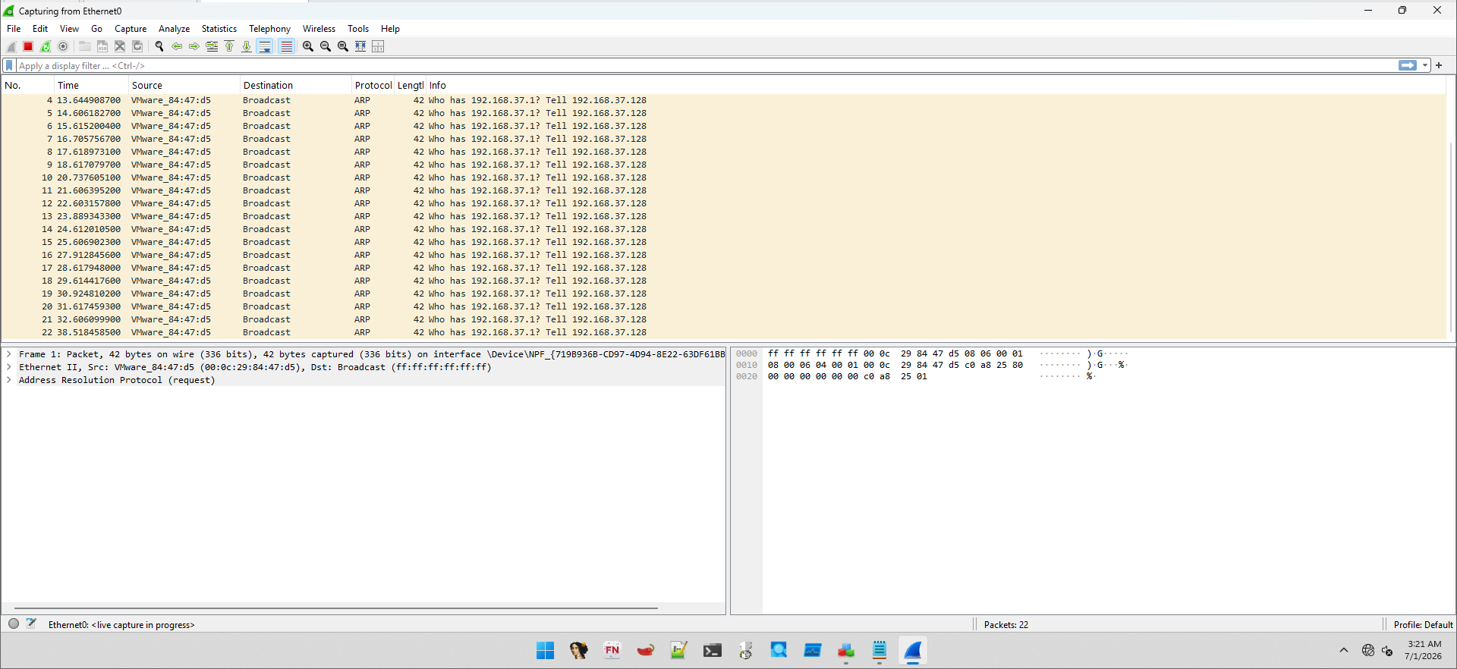The width and height of the screenshot is (1457, 669).
Task: Open display filter bookmarks
Action: tap(9, 66)
